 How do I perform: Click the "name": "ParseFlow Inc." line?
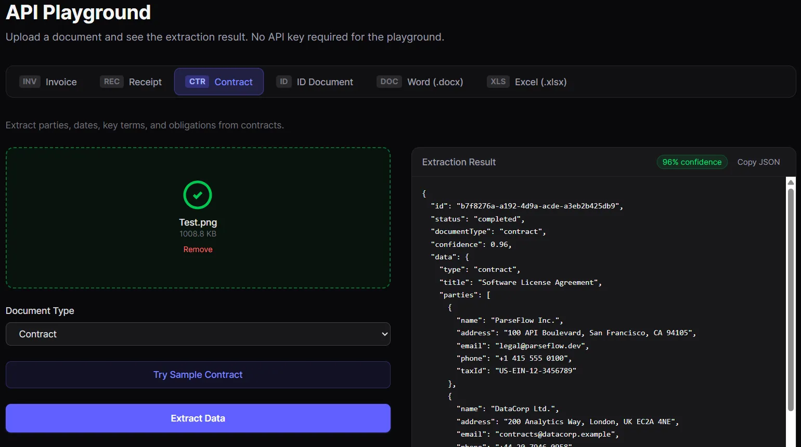510,320
